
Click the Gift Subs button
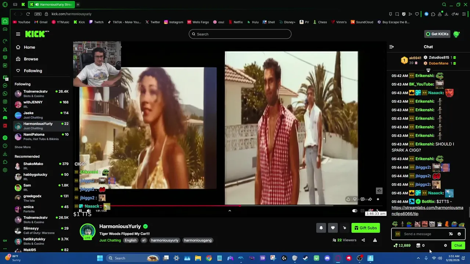coord(365,228)
